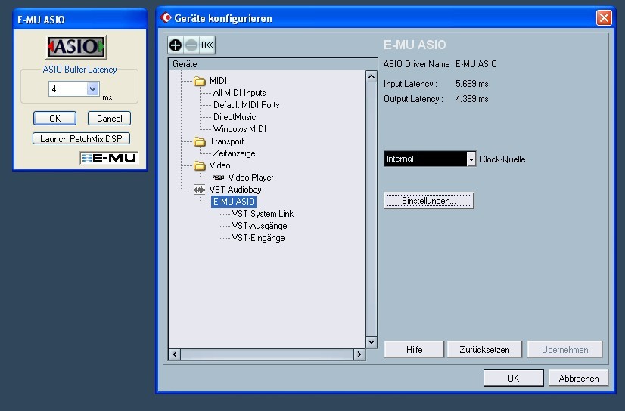
Task: Select E-MU ASIO in the device tree
Action: (x=234, y=202)
